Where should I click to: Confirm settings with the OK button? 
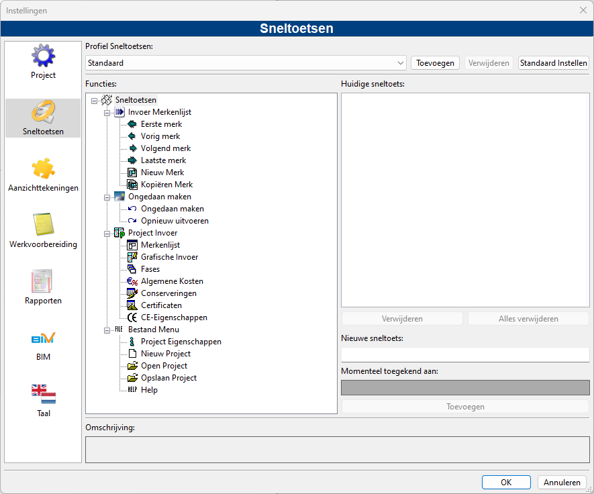pos(505,483)
